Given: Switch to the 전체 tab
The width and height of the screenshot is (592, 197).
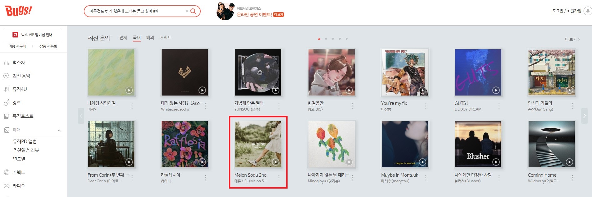Looking at the screenshot, I should coord(123,37).
